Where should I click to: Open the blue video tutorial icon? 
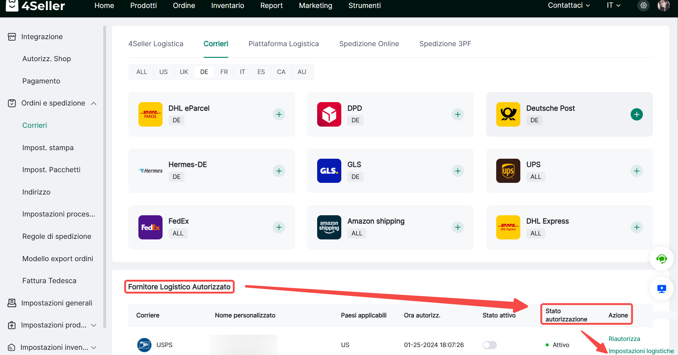coord(662,289)
